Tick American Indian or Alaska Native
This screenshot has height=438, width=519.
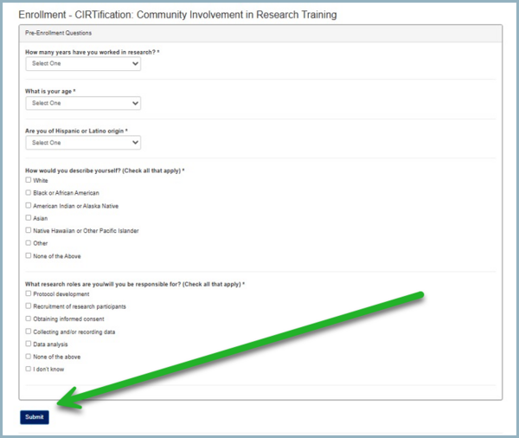(x=29, y=205)
